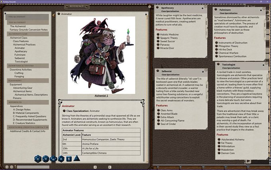Click link icon beside Class Specialization: Animator
This screenshot has height=170, width=271.
(64, 111)
